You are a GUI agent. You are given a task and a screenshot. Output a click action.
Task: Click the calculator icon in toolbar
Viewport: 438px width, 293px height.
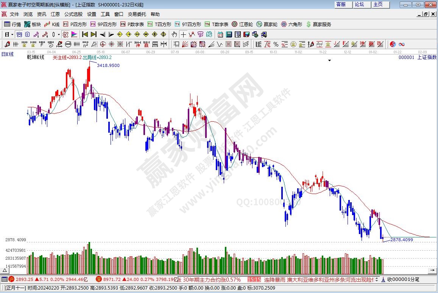(x=229, y=34)
